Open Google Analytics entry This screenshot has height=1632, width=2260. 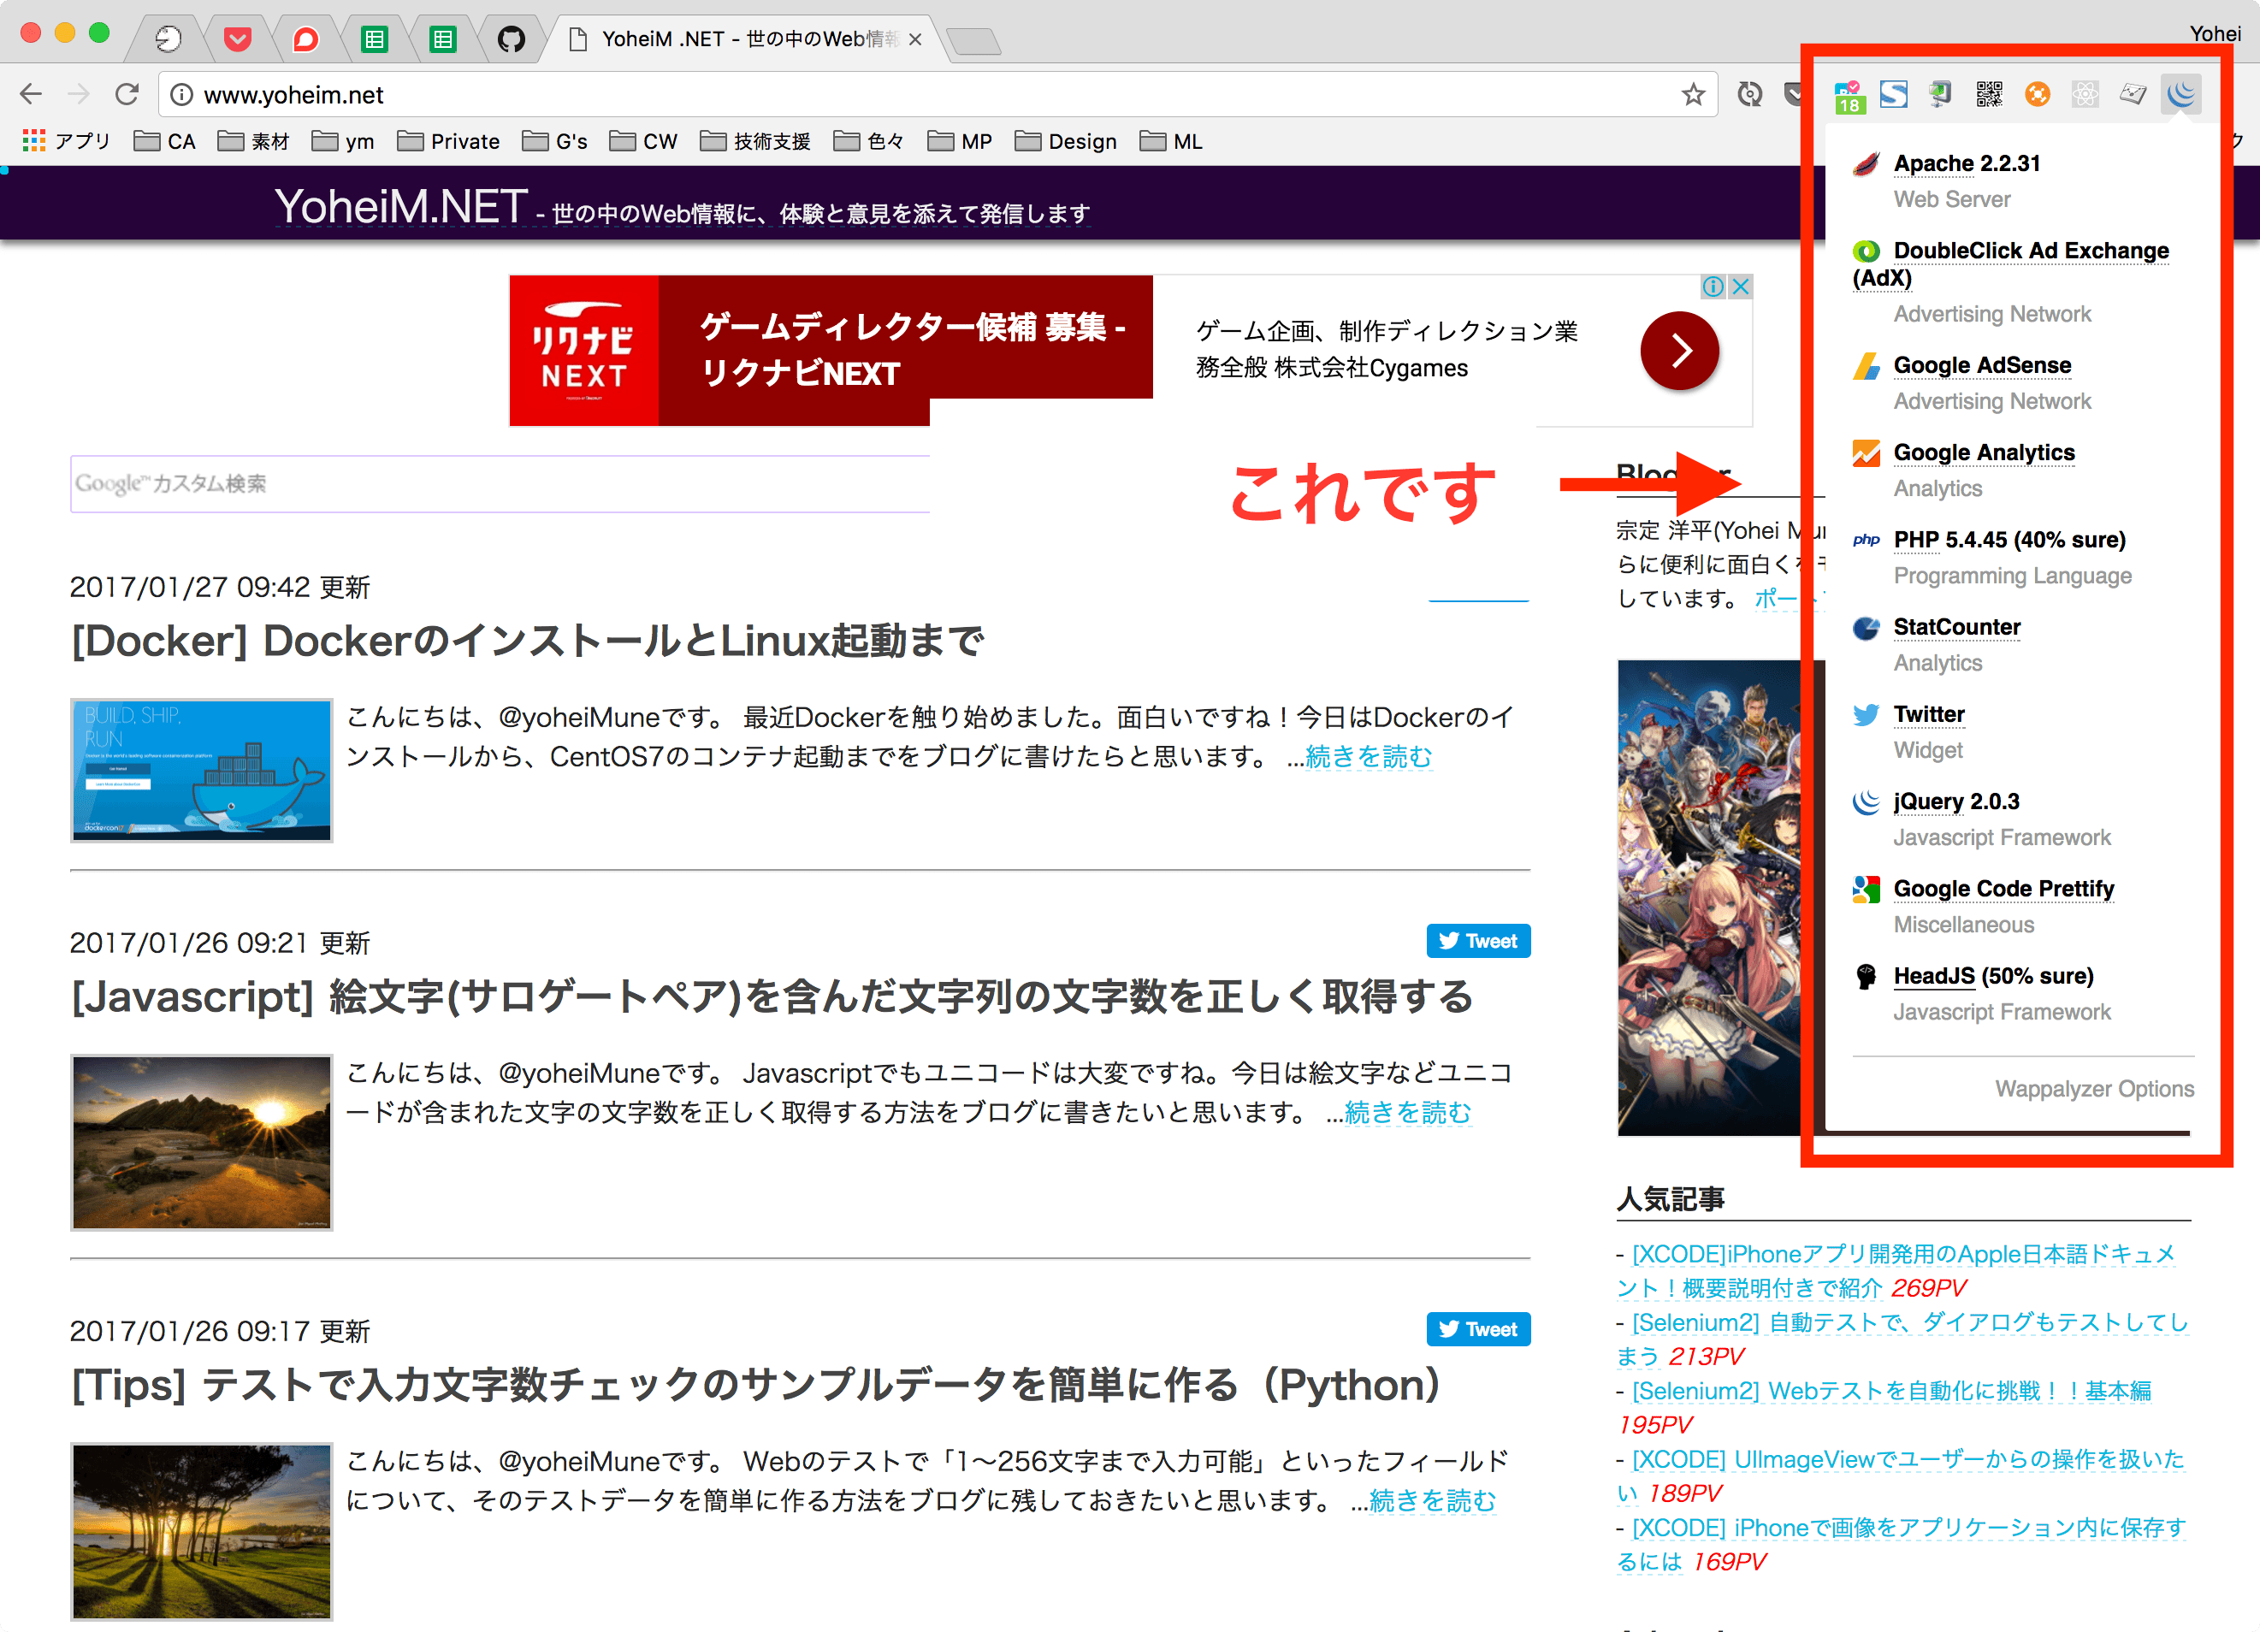tap(1984, 452)
